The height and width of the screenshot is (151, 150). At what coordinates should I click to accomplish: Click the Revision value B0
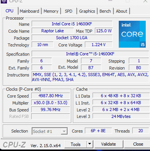[139, 68]
